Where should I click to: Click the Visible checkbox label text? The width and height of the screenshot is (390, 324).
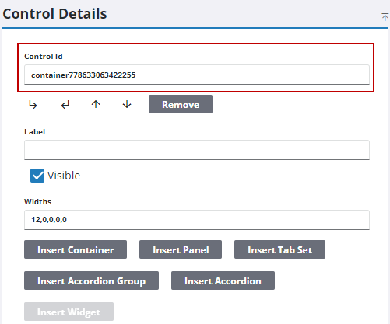(64, 176)
